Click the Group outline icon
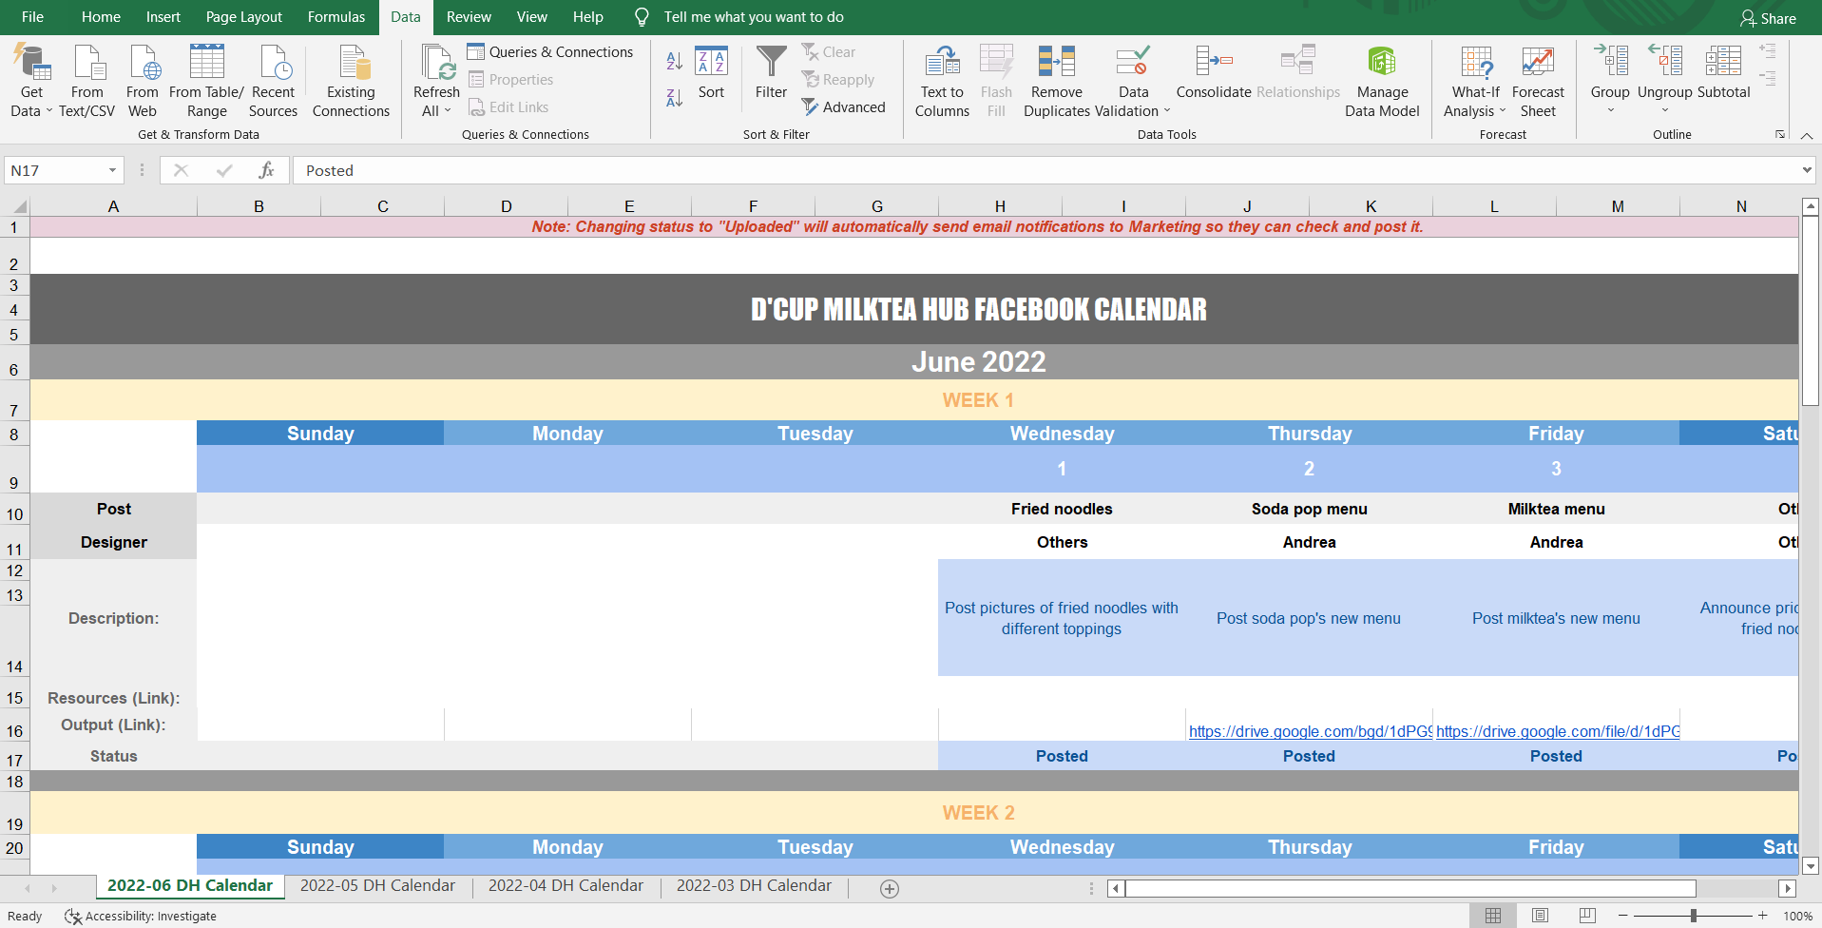The width and height of the screenshot is (1822, 928). click(1610, 62)
